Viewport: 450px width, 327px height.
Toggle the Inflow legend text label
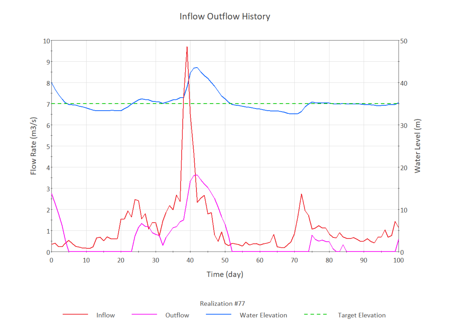[x=106, y=315]
